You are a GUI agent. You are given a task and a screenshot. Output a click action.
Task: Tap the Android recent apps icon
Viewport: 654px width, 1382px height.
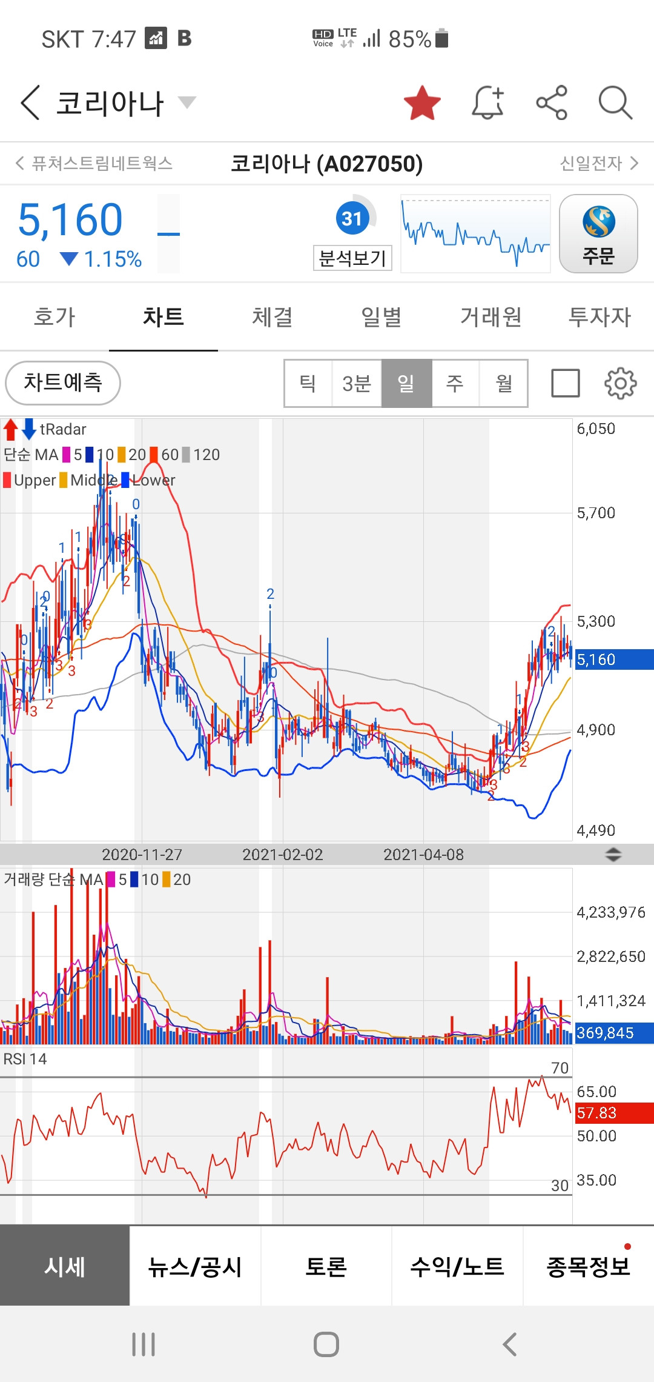point(144,1344)
